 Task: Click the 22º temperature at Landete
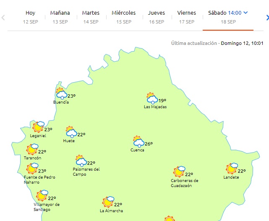(242, 171)
